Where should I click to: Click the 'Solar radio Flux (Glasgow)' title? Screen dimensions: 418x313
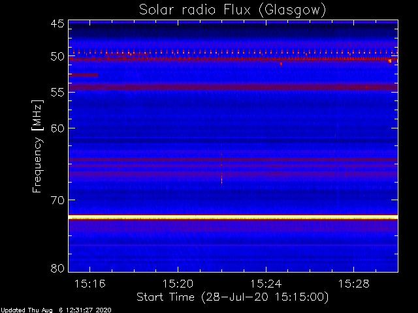click(x=233, y=10)
